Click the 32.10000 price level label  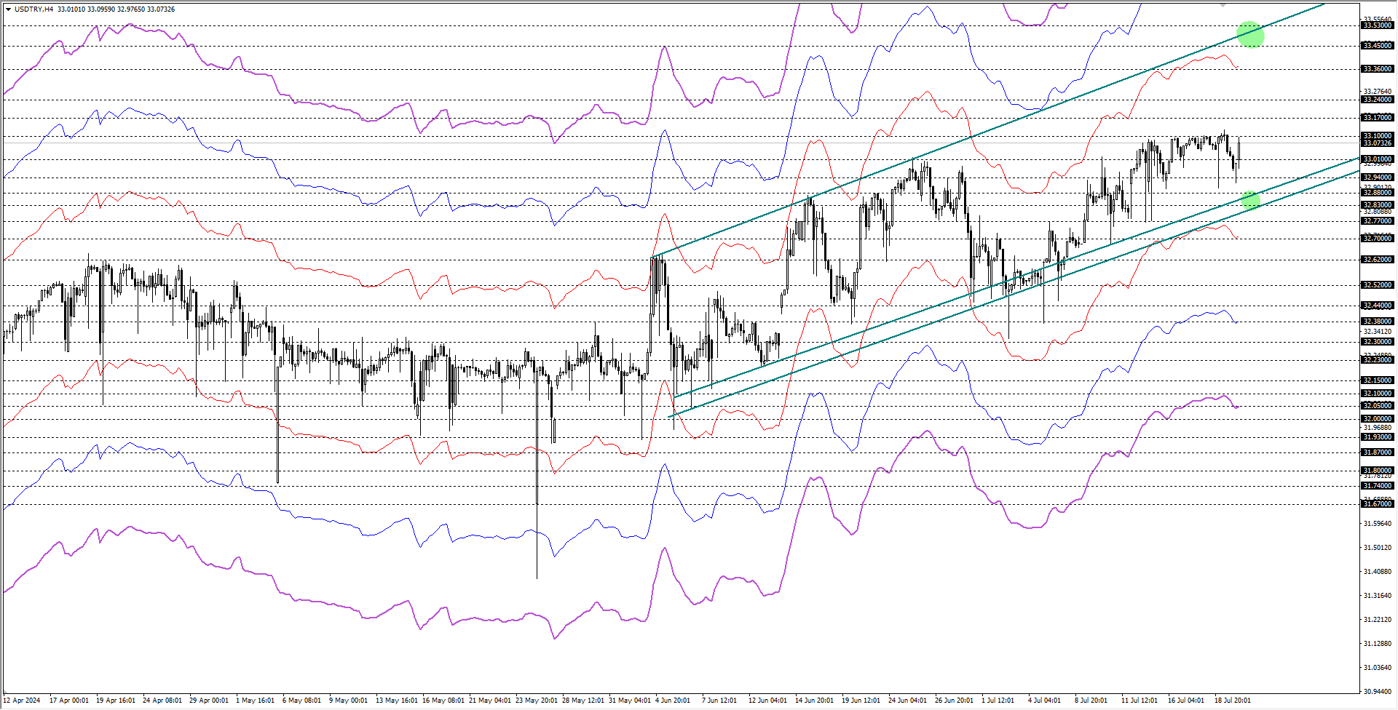coord(1378,394)
